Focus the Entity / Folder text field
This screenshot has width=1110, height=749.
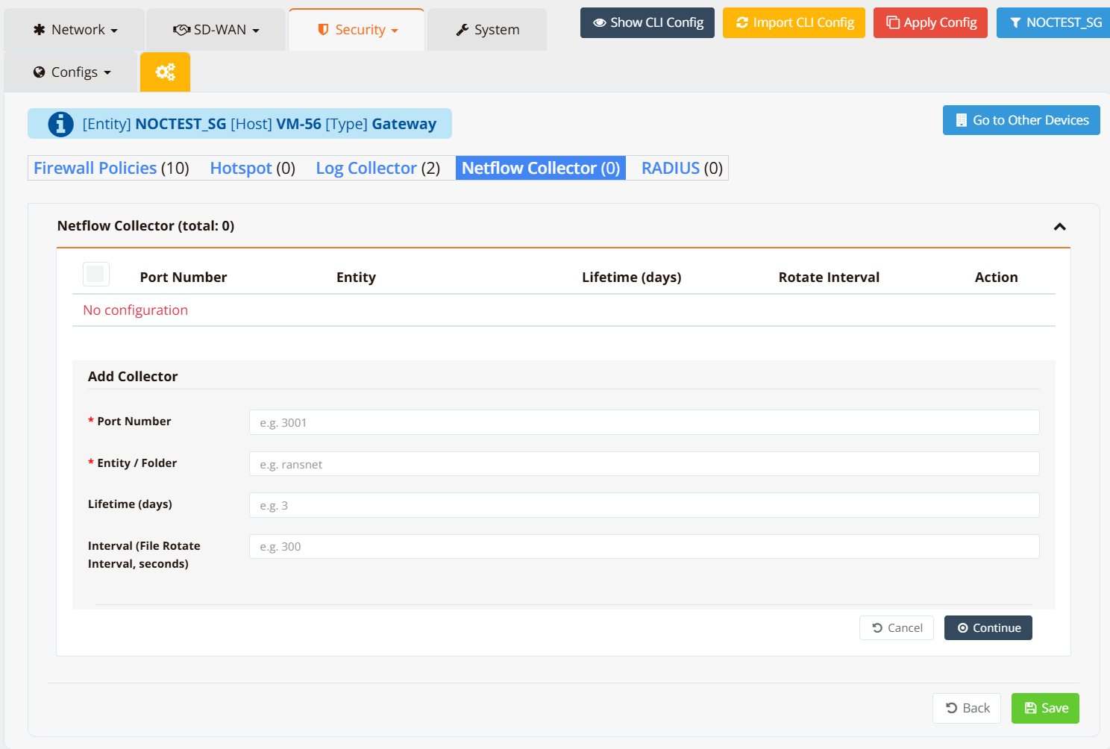coord(643,464)
